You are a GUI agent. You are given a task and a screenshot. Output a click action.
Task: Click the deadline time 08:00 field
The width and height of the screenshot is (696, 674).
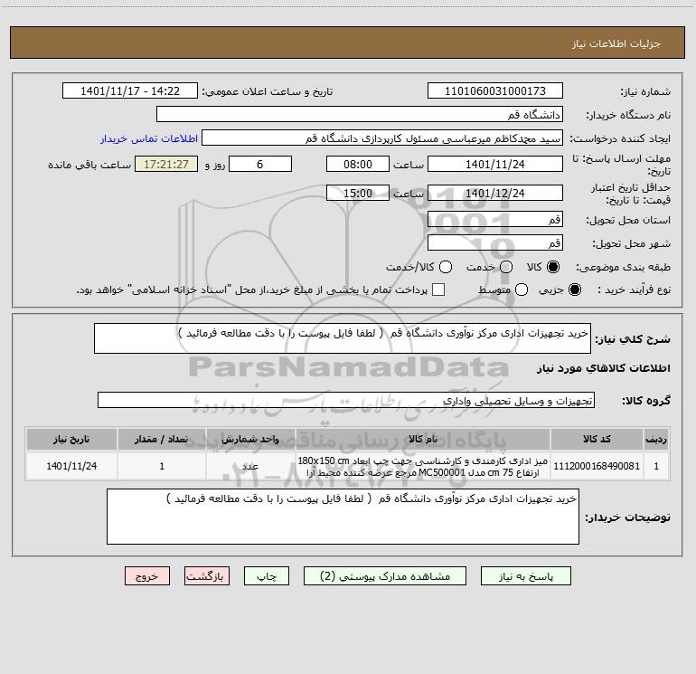(x=358, y=164)
